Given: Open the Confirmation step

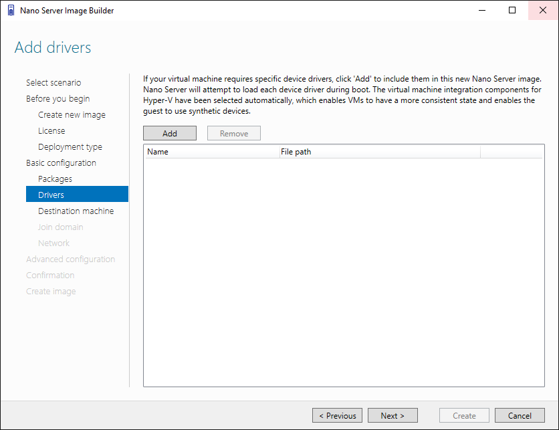Looking at the screenshot, I should pos(50,276).
